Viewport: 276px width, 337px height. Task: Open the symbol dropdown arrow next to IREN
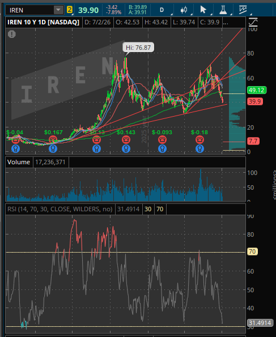(58, 10)
